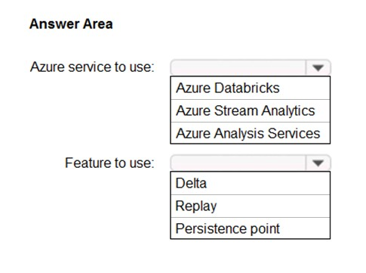
Task: Click the empty Feature to use combo field
Action: click(x=238, y=163)
